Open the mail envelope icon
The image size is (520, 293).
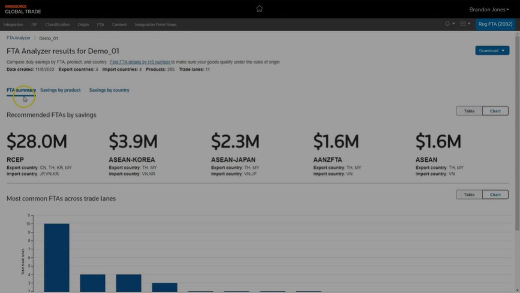click(x=463, y=24)
